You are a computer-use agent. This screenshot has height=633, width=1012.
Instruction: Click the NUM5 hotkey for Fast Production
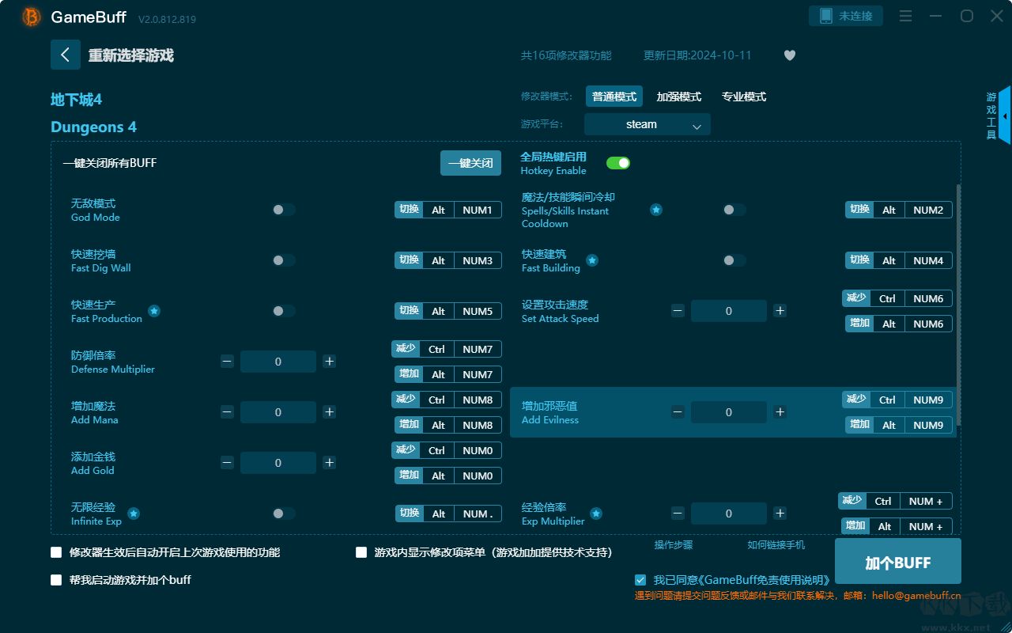(x=478, y=311)
